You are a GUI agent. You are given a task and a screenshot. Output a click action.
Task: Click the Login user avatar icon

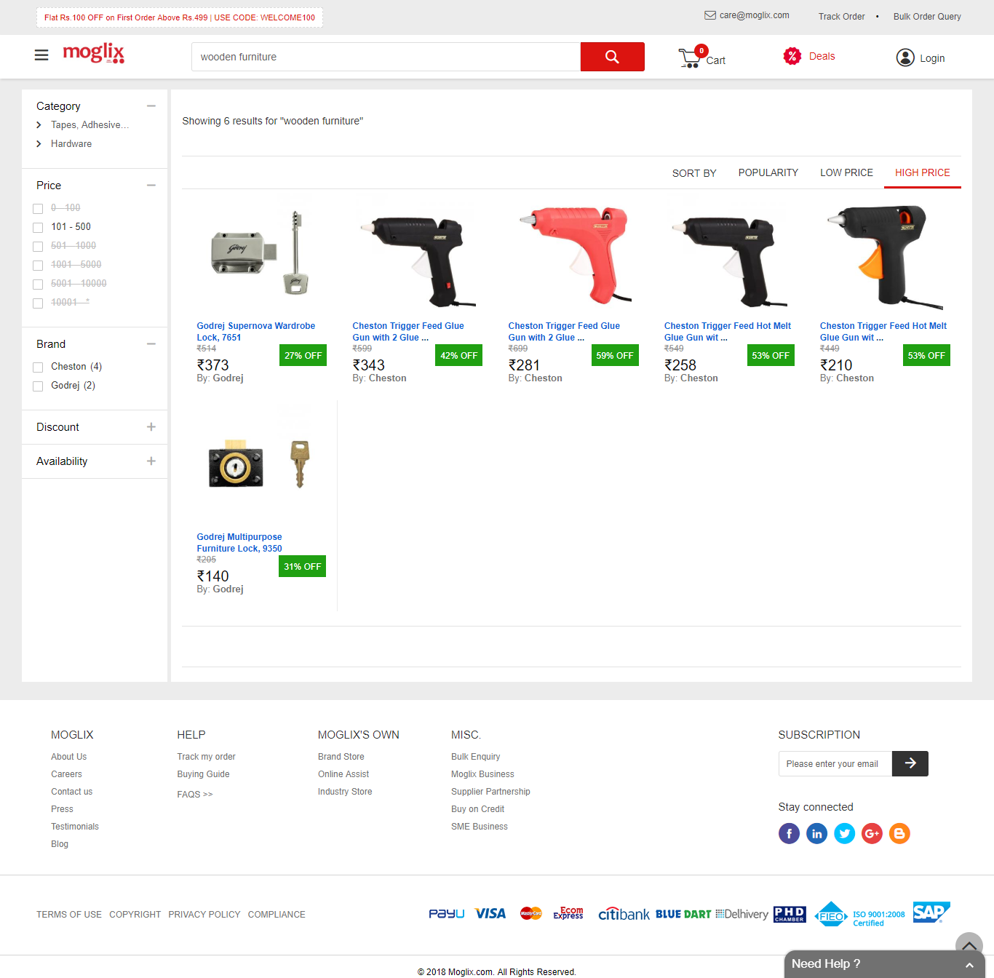904,57
